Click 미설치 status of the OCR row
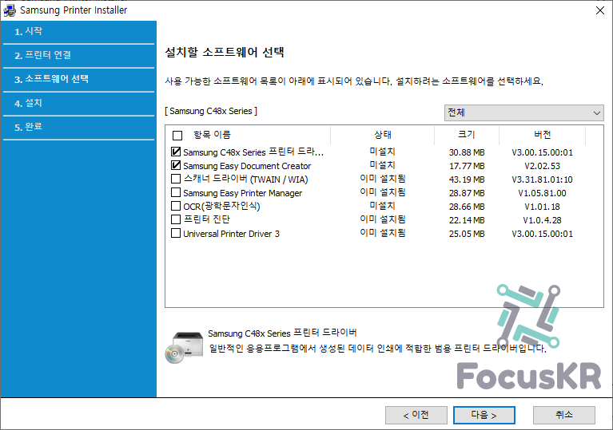613x430 pixels. [382, 206]
